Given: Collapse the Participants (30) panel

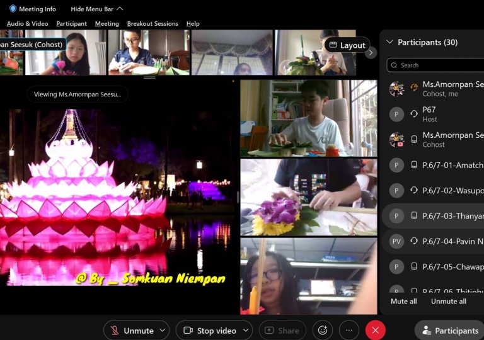Looking at the screenshot, I should [390, 42].
